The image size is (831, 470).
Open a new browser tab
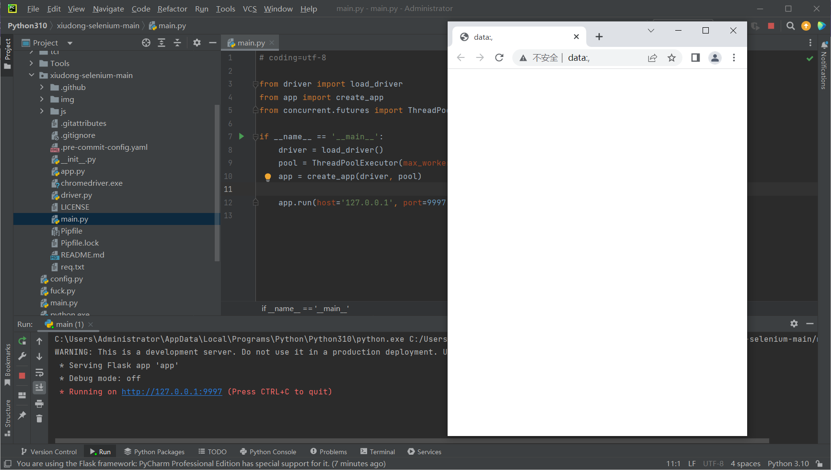pyautogui.click(x=599, y=36)
